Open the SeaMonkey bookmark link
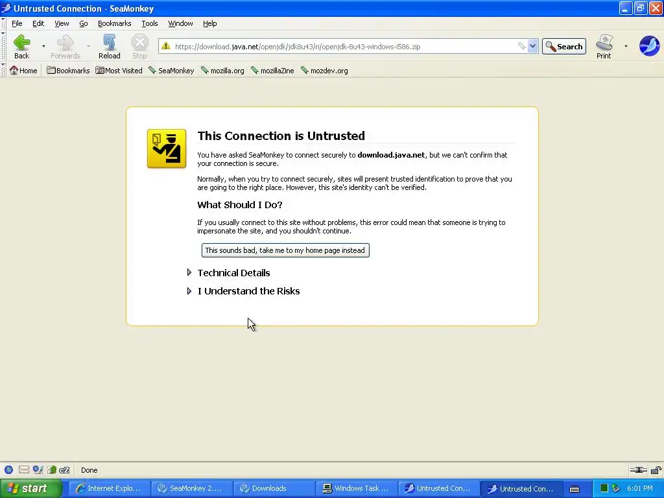The height and width of the screenshot is (498, 664). pyautogui.click(x=171, y=70)
